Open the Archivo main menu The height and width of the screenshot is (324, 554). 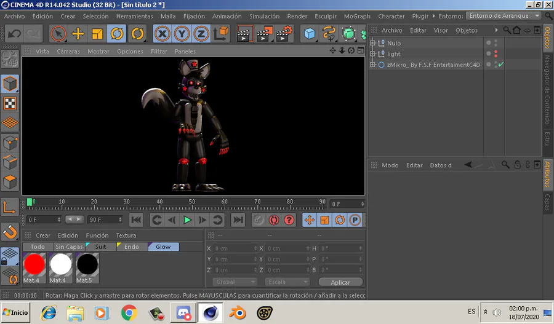[x=15, y=16]
